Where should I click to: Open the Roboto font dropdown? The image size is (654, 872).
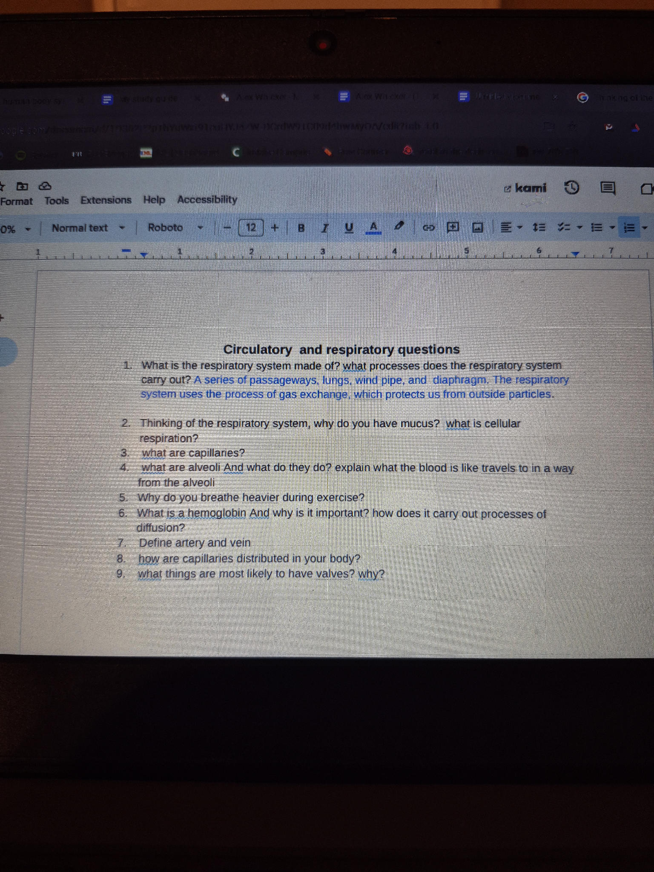tap(175, 228)
